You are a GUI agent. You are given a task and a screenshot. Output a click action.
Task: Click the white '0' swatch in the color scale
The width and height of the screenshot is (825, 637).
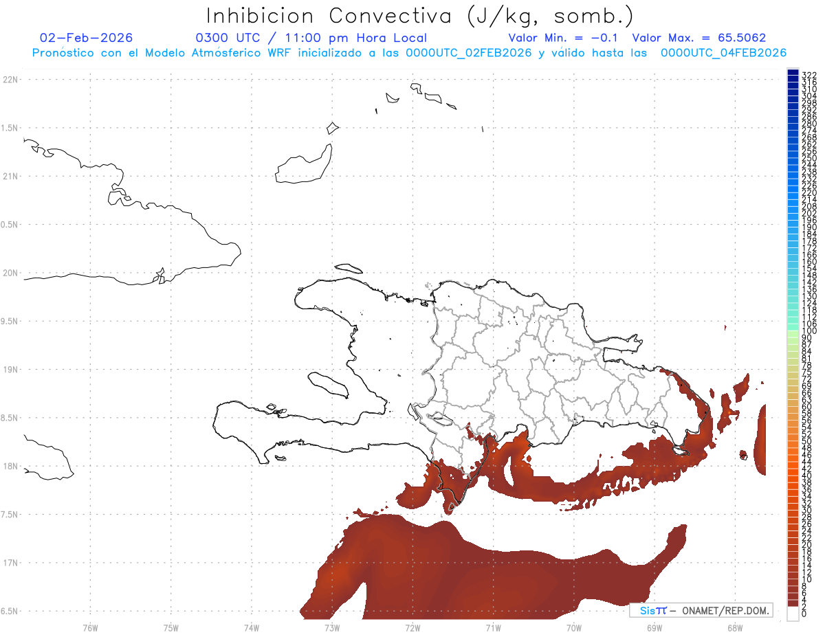(793, 614)
